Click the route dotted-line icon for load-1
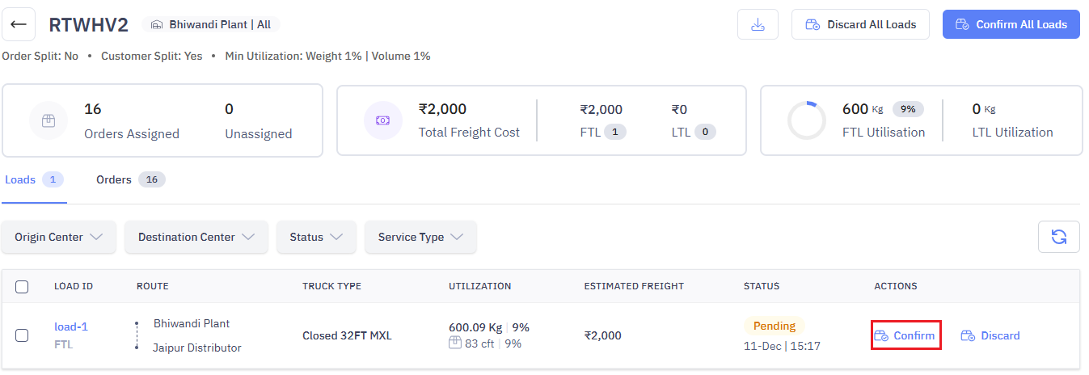 click(137, 335)
